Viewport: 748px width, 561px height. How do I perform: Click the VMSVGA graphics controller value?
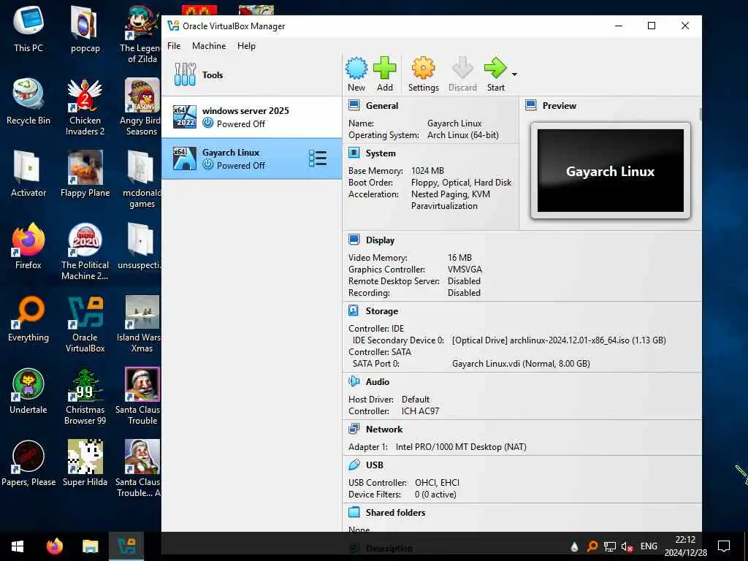[x=465, y=270]
